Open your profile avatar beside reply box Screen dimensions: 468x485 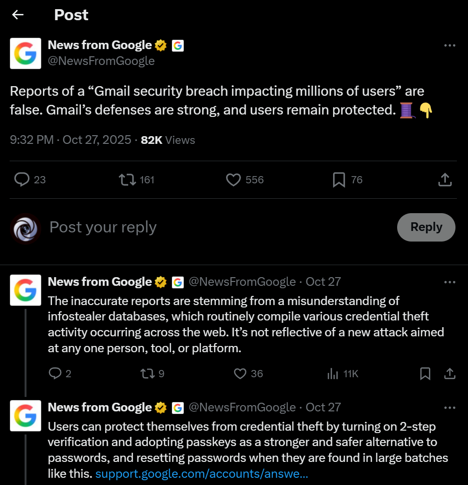coord(25,228)
